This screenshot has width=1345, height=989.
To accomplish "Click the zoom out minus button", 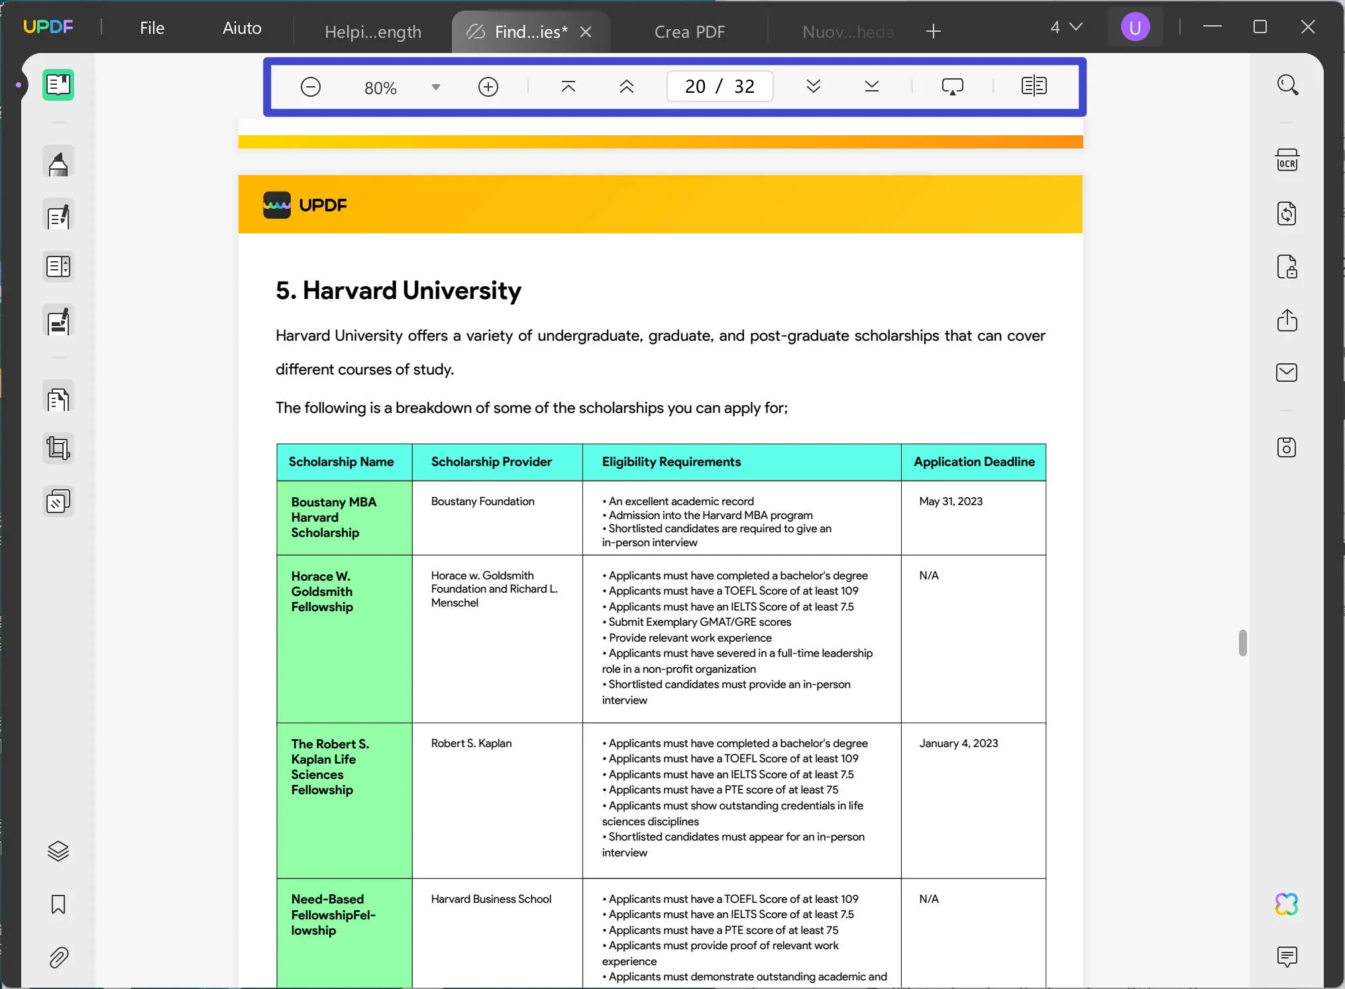I will coord(311,87).
